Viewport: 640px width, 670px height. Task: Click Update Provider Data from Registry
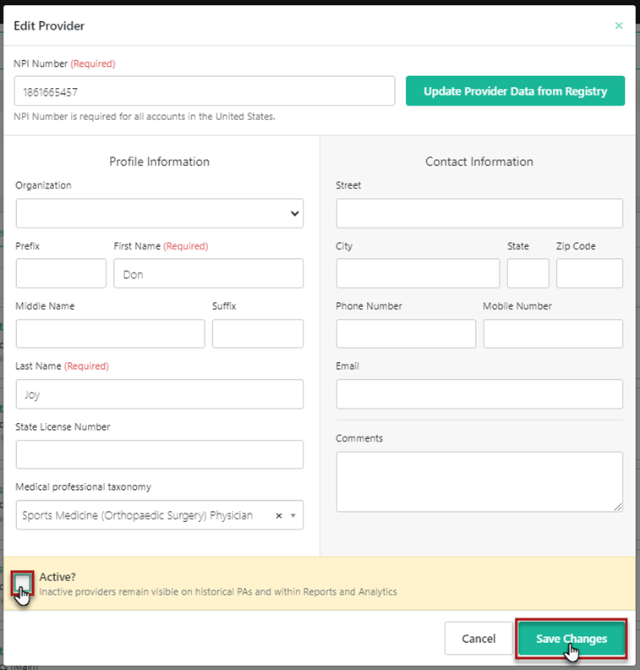click(515, 91)
